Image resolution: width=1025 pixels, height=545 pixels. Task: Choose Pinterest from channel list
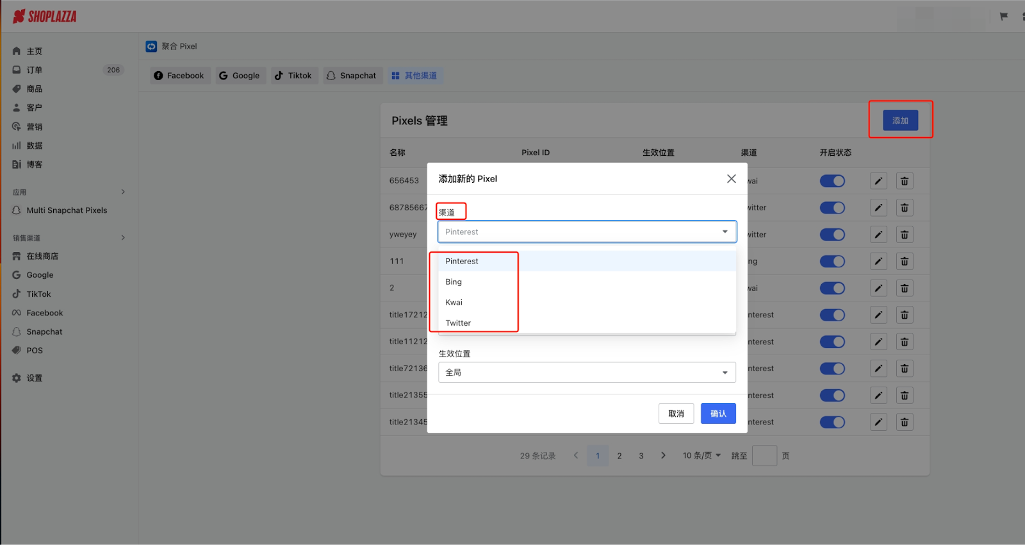(x=587, y=261)
